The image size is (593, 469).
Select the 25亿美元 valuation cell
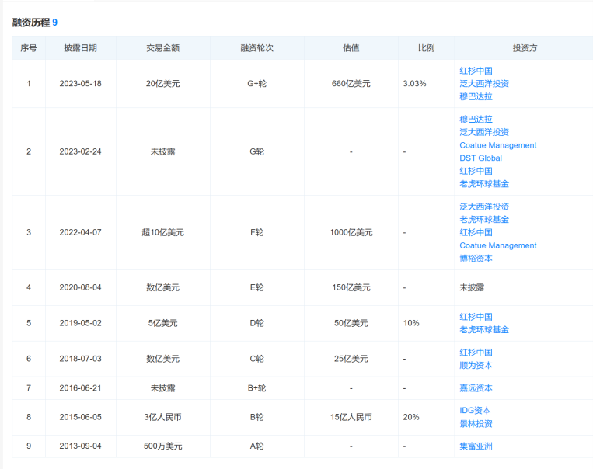tap(351, 359)
